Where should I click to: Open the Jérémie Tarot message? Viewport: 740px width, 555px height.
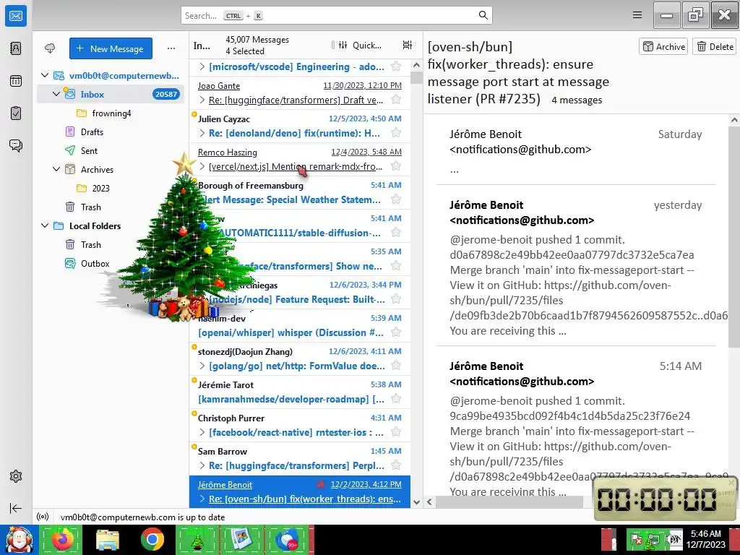(300, 392)
